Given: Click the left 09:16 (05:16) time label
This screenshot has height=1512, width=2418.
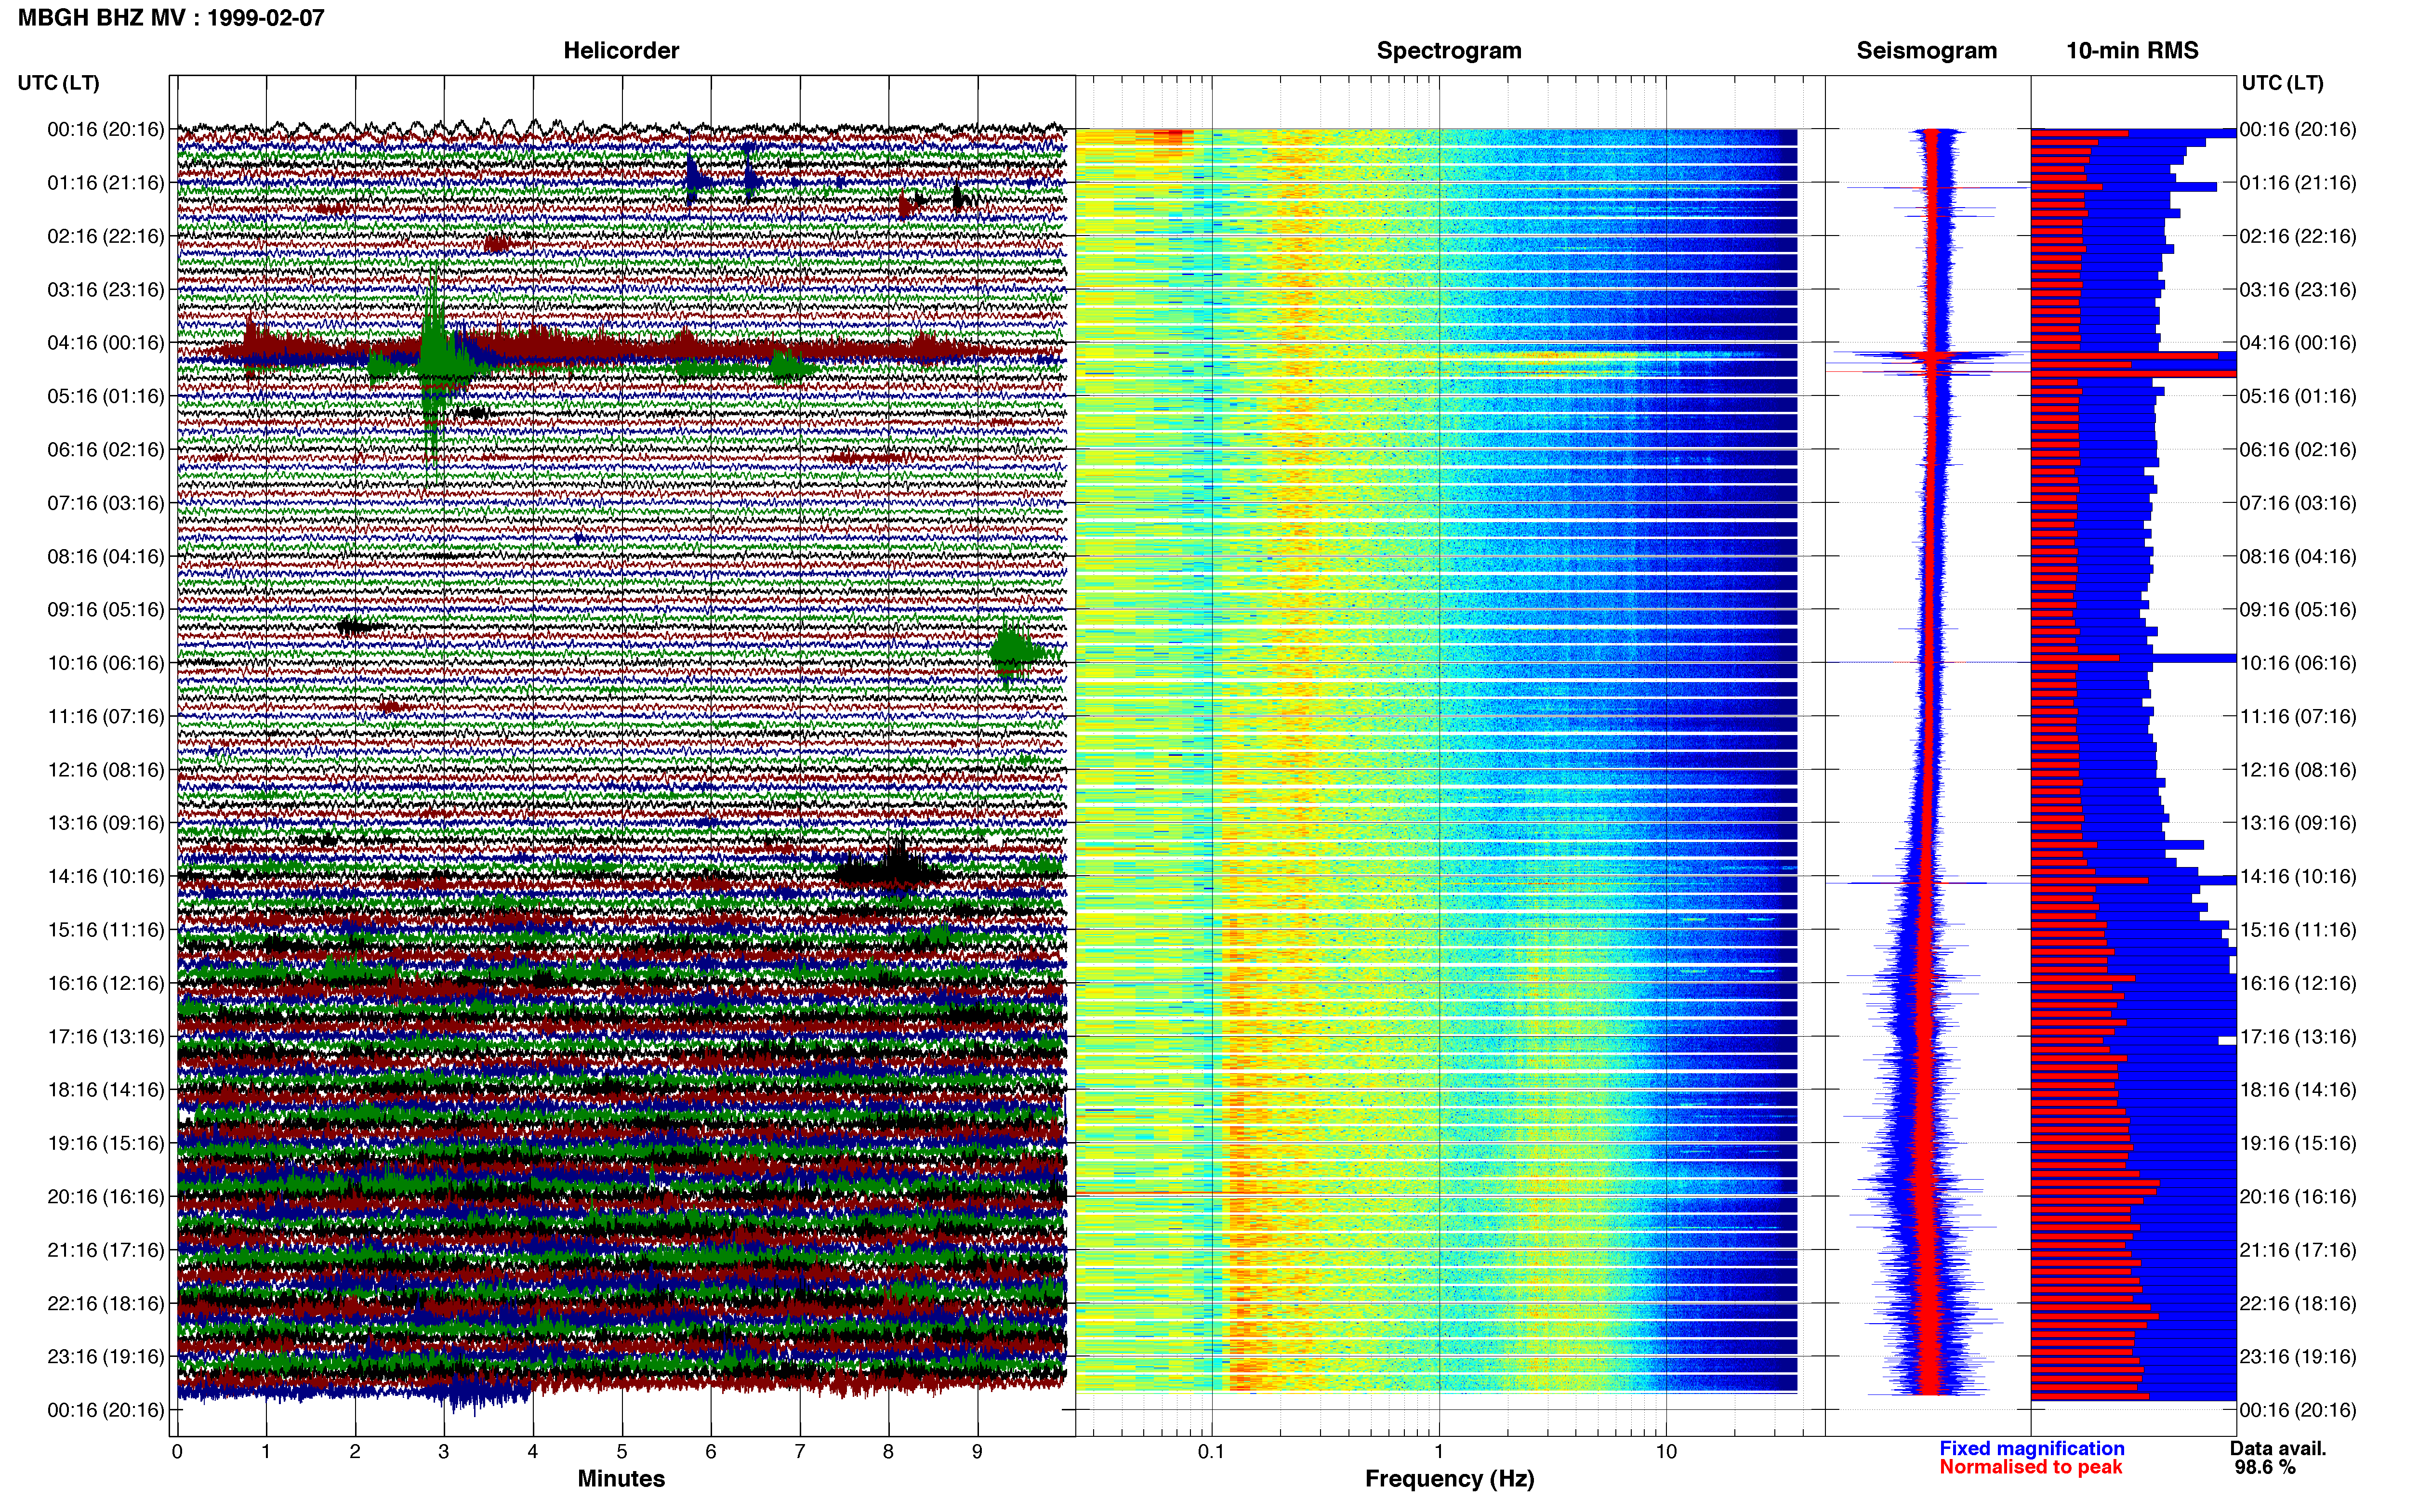Looking at the screenshot, I should click(106, 610).
